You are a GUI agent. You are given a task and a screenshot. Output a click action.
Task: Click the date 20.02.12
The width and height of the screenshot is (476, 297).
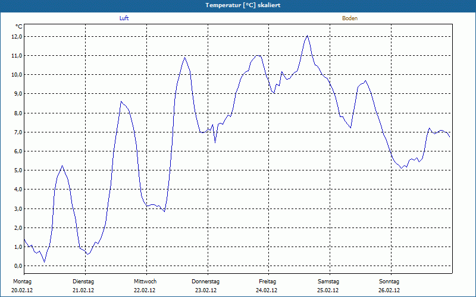(22, 290)
